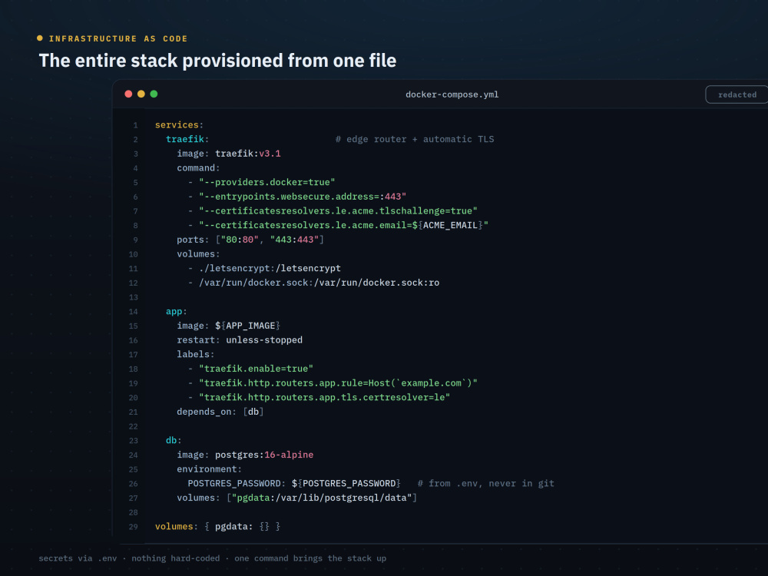Click 'image: traefik:v3.1' line
768x576 pixels.
pyautogui.click(x=229, y=154)
